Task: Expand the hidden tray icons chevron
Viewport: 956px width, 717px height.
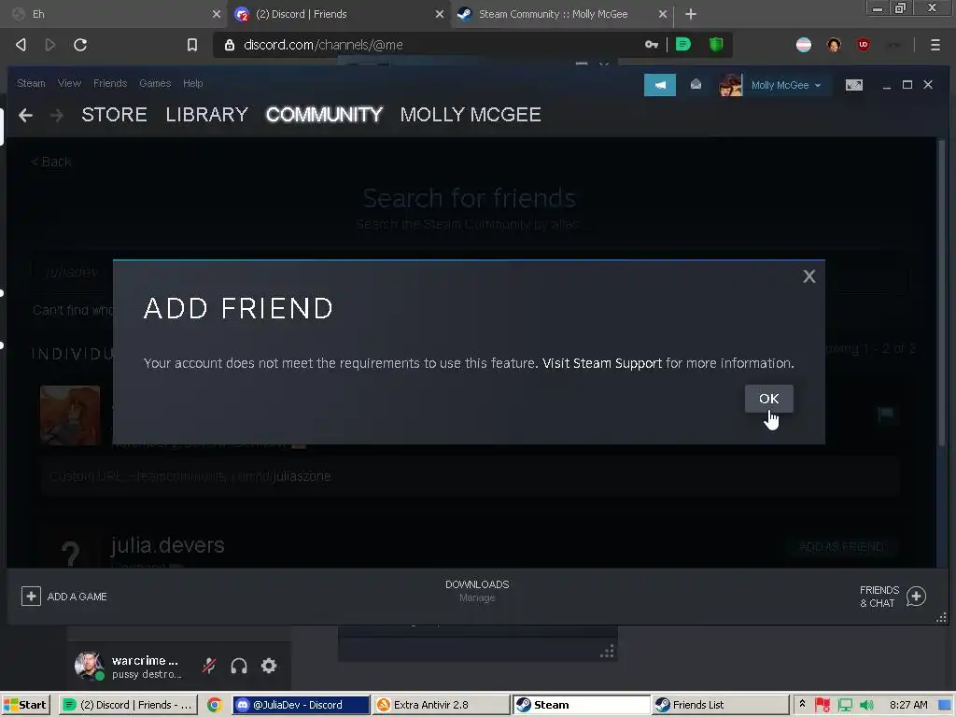Action: pos(802,704)
